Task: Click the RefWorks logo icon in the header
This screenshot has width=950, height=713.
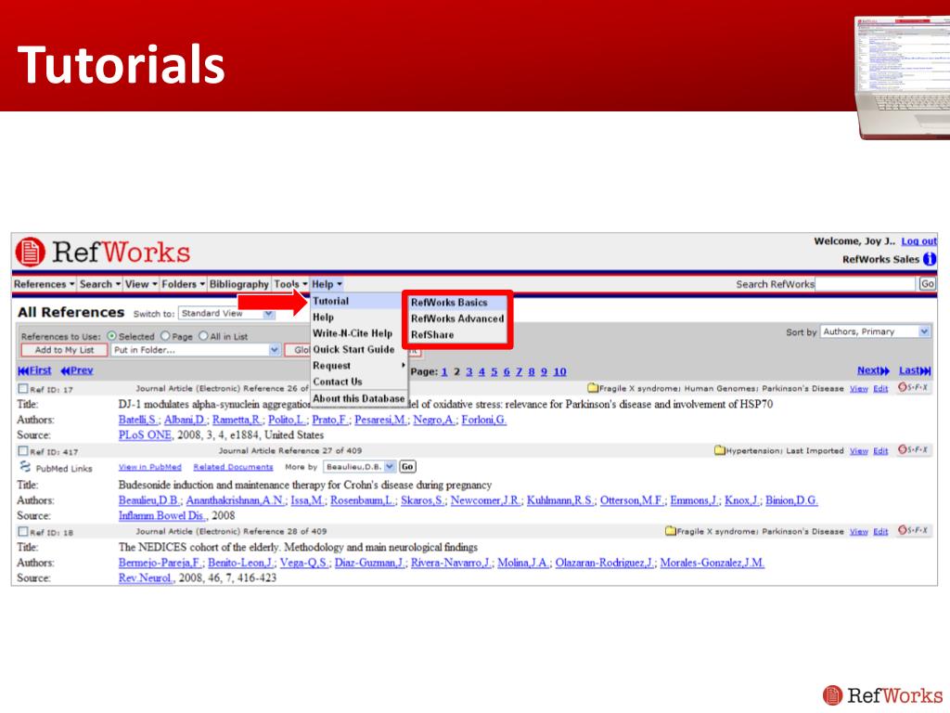Action: coord(30,252)
